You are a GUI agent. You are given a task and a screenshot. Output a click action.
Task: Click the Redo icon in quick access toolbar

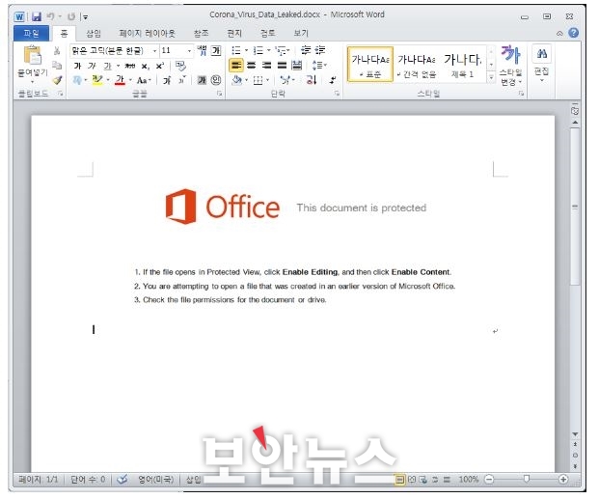tap(71, 16)
